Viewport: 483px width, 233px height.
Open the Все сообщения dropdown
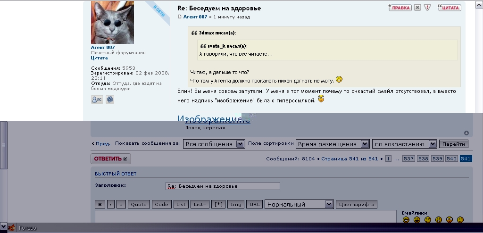click(214, 144)
